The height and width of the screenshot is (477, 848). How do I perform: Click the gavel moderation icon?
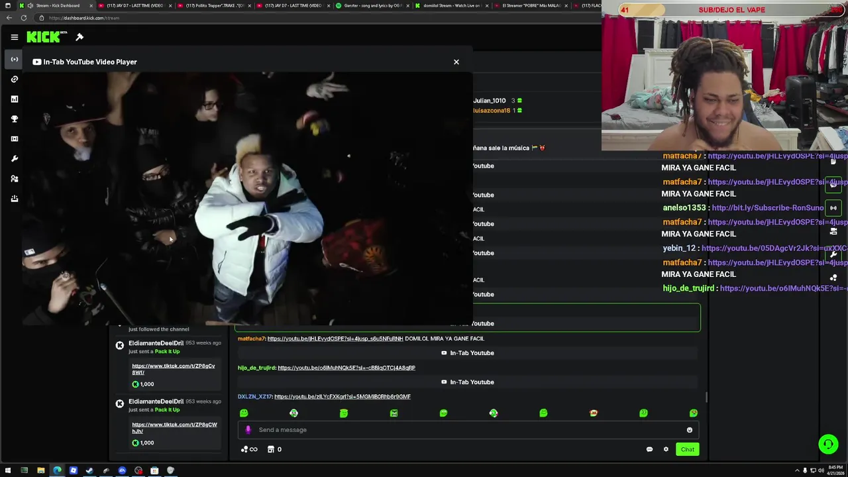pos(79,37)
